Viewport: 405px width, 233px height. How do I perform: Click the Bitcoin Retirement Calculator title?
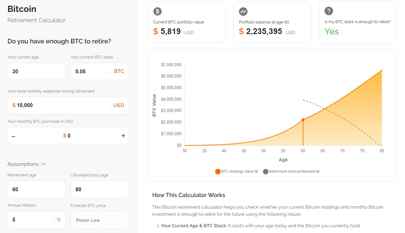coord(36,14)
